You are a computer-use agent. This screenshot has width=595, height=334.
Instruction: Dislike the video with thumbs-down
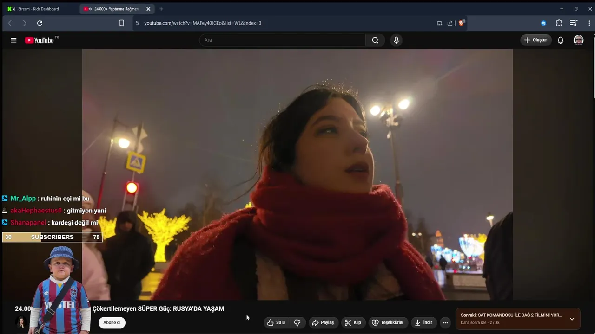[x=297, y=323]
